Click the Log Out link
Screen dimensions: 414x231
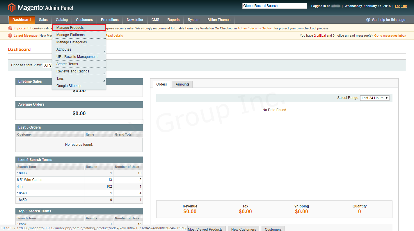point(401,6)
